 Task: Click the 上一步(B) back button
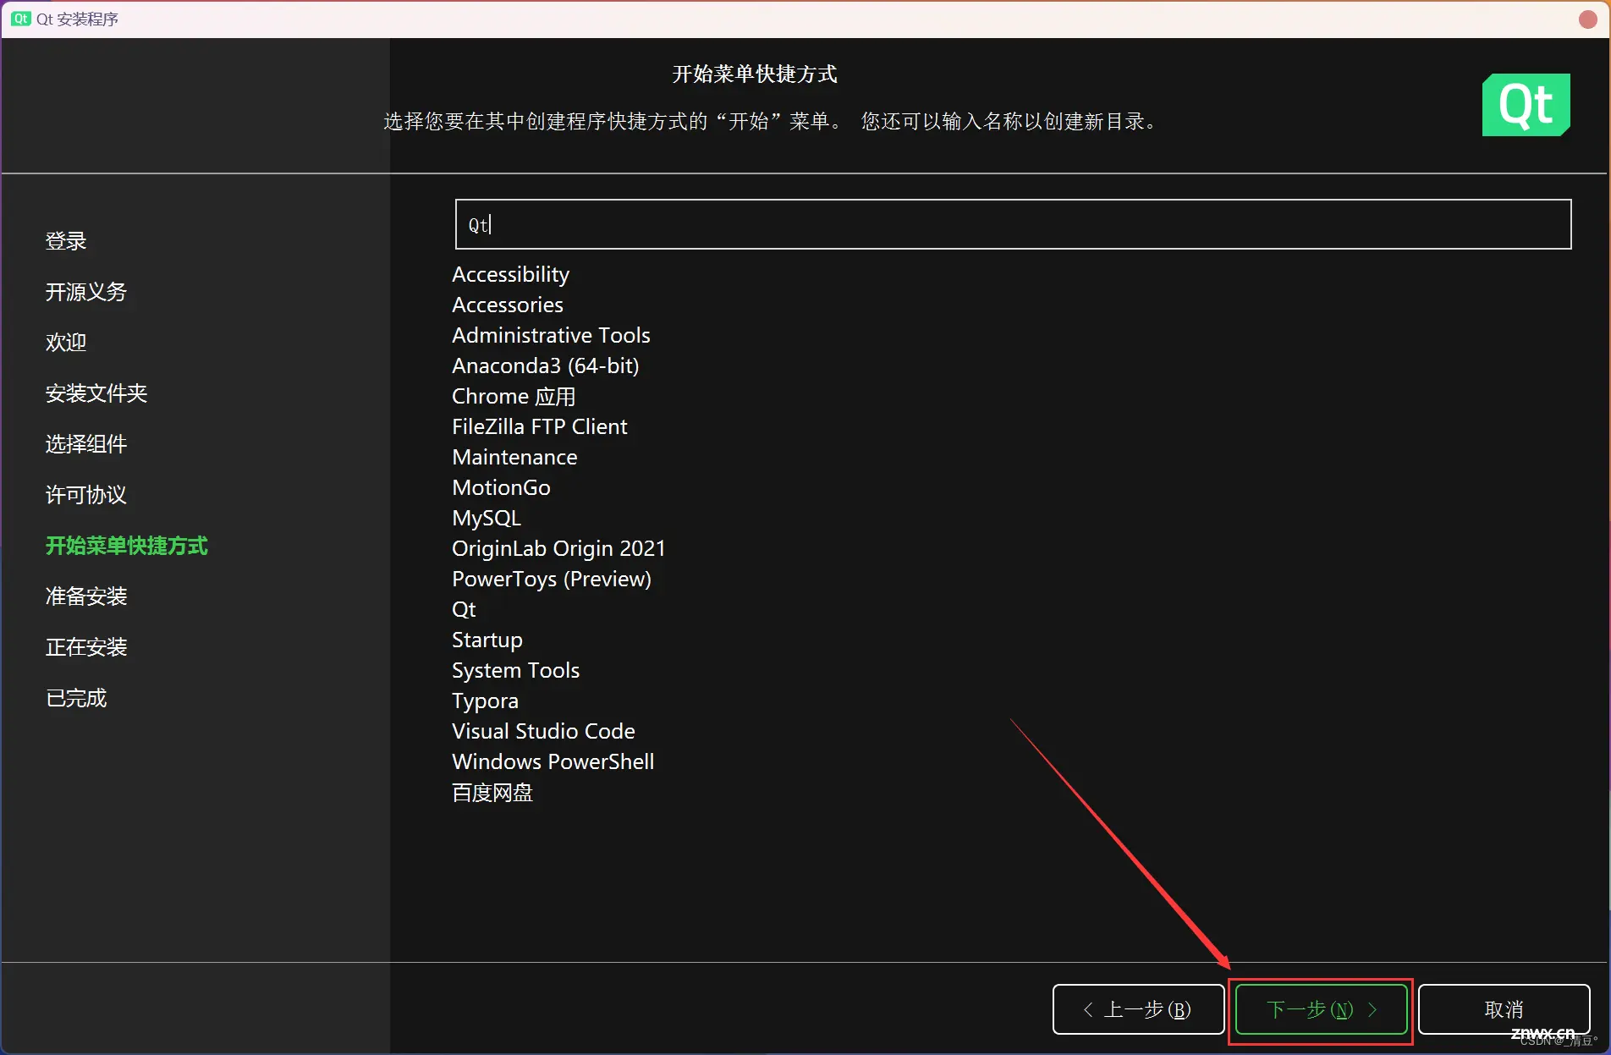(x=1138, y=1009)
